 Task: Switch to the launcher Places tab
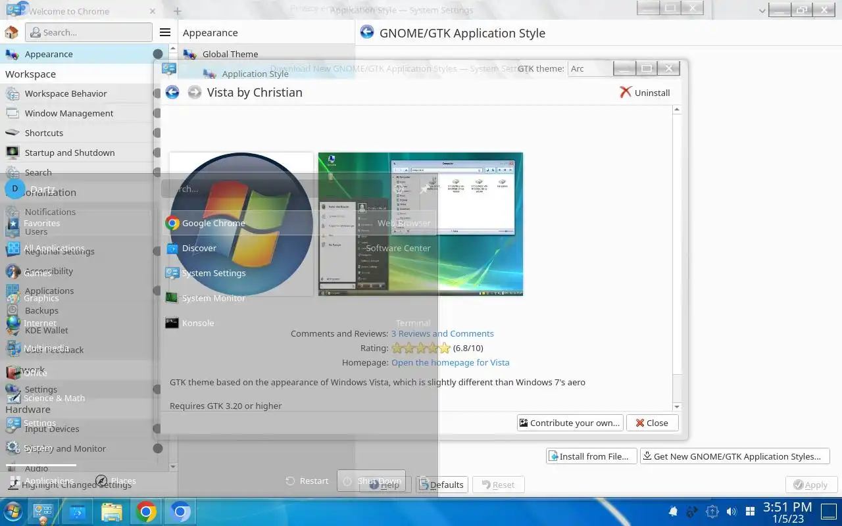coord(116,481)
